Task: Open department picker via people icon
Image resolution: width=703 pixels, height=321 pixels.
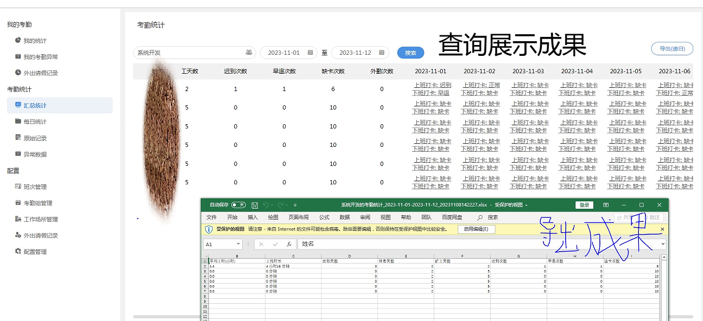Action: [x=249, y=53]
